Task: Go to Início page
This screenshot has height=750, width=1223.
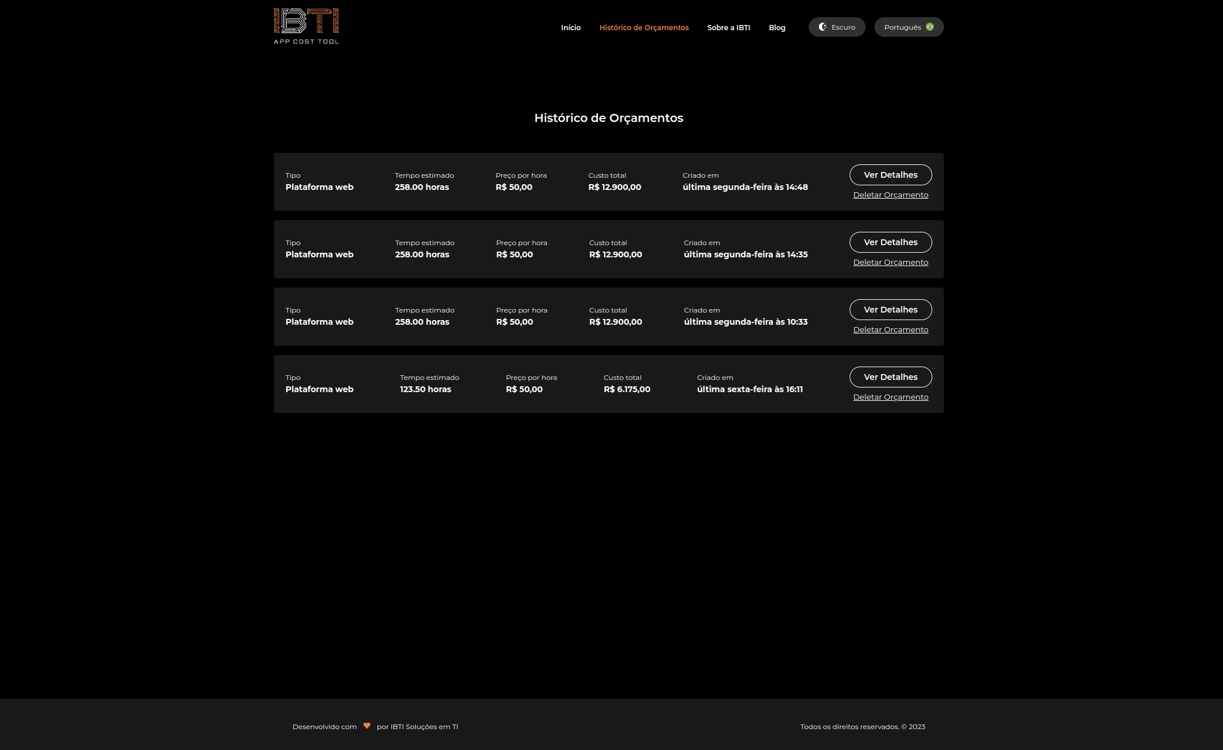Action: click(571, 27)
